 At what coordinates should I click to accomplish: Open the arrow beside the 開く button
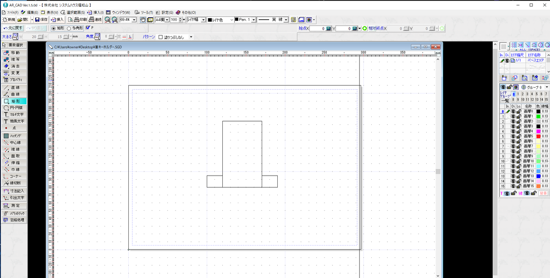coord(32,20)
